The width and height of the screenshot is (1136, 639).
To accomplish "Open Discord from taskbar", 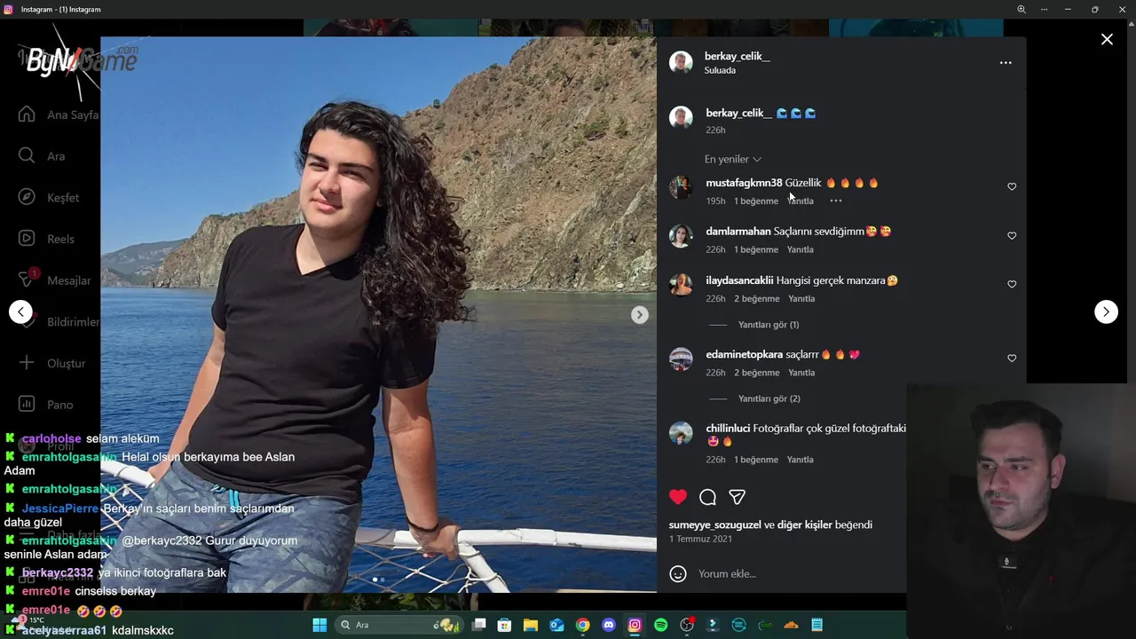I will click(608, 625).
